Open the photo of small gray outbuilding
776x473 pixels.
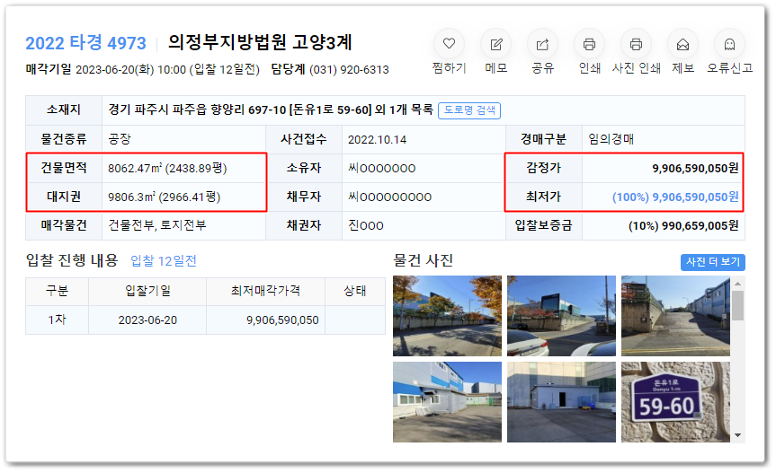pos(561,402)
